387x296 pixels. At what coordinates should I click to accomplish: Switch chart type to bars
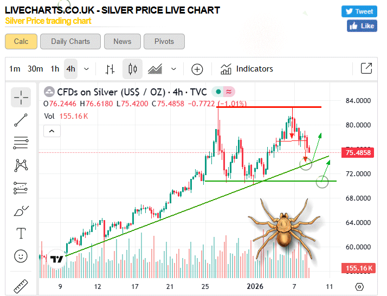111,69
